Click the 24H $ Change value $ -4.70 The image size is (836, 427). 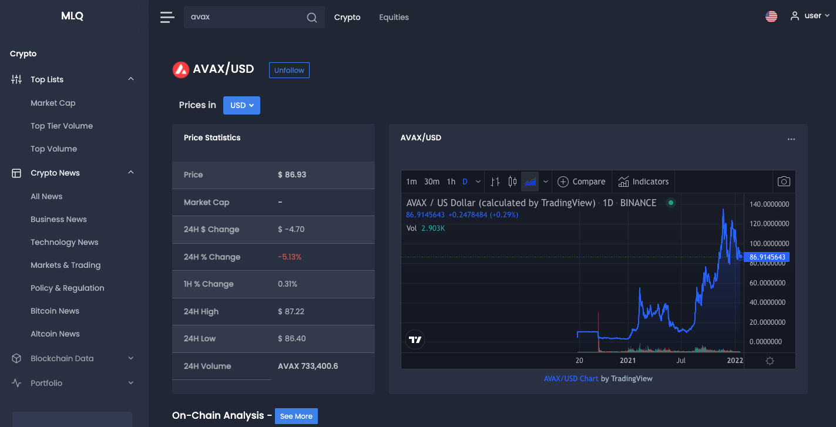pos(291,229)
